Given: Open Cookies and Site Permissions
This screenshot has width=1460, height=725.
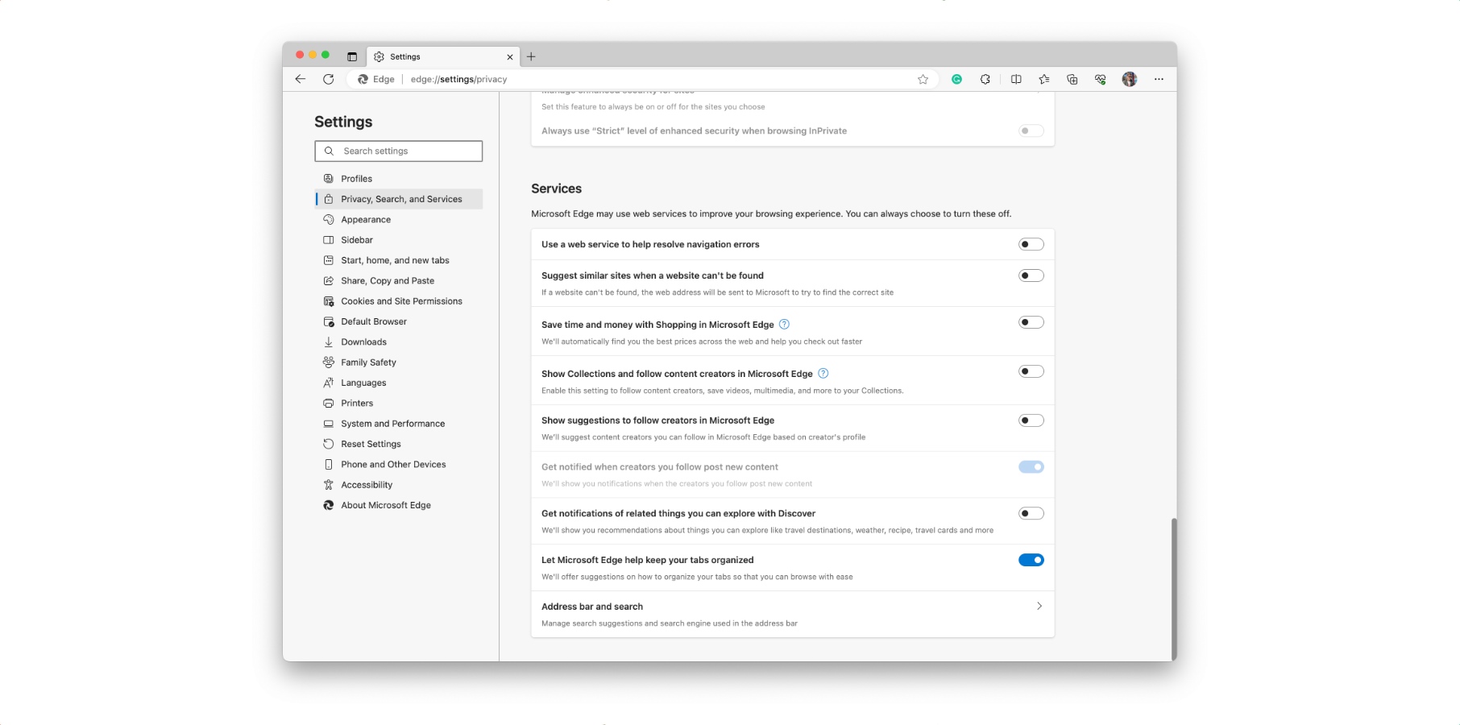Looking at the screenshot, I should pyautogui.click(x=399, y=301).
